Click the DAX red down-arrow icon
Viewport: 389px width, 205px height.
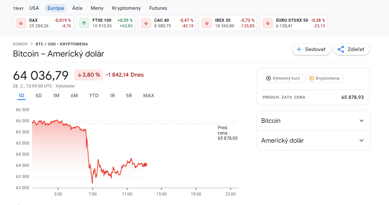[21, 23]
